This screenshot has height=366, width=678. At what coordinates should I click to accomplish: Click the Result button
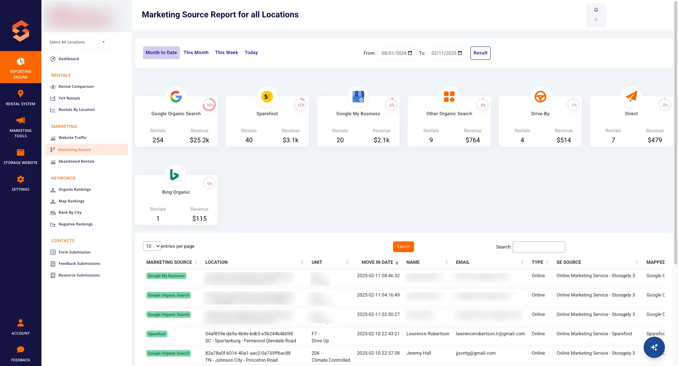[480, 53]
